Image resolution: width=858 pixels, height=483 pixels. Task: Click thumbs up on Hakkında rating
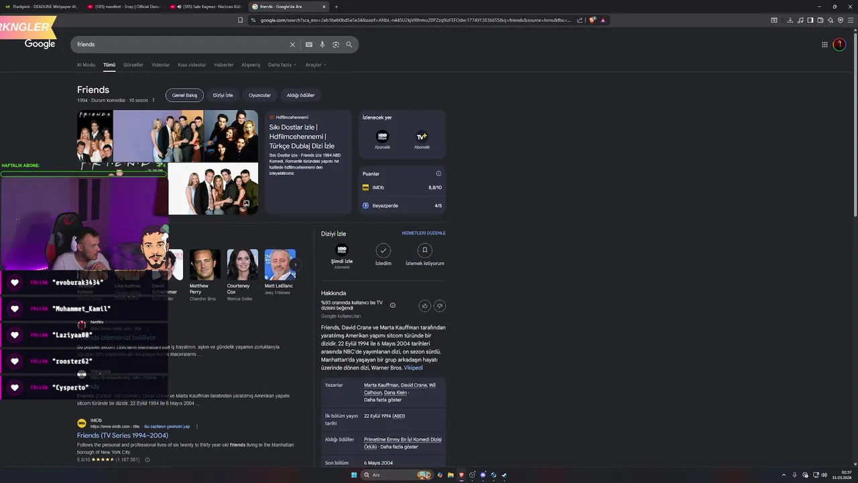(425, 306)
